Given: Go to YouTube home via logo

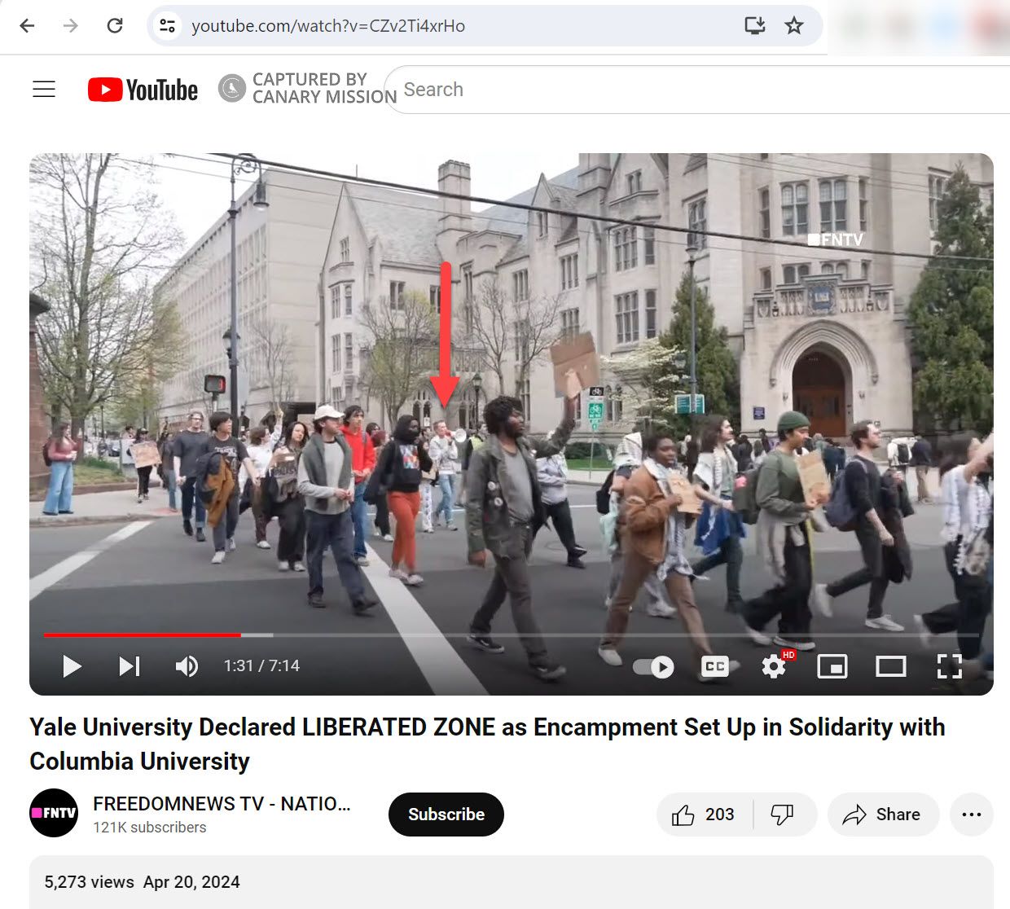Looking at the screenshot, I should coord(143,90).
